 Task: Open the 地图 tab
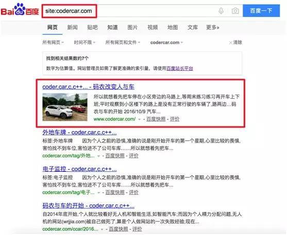173,27
